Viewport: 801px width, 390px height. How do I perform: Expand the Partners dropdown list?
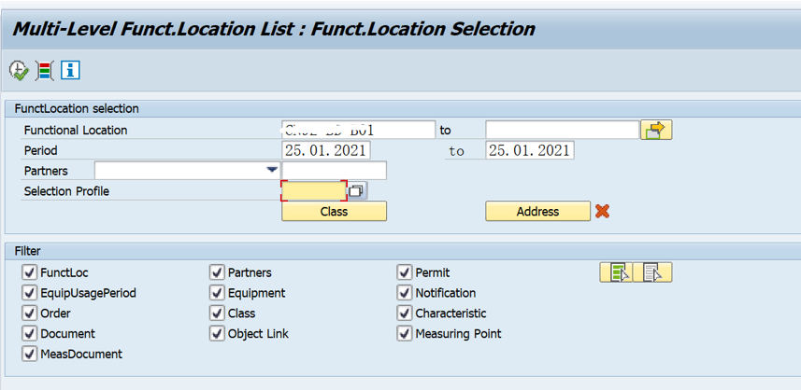coord(273,170)
